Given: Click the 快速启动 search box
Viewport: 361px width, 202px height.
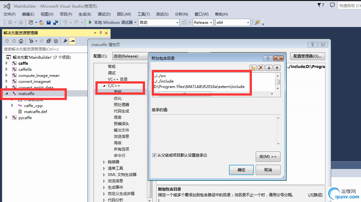Looking at the screenshot, I should 349,5.
